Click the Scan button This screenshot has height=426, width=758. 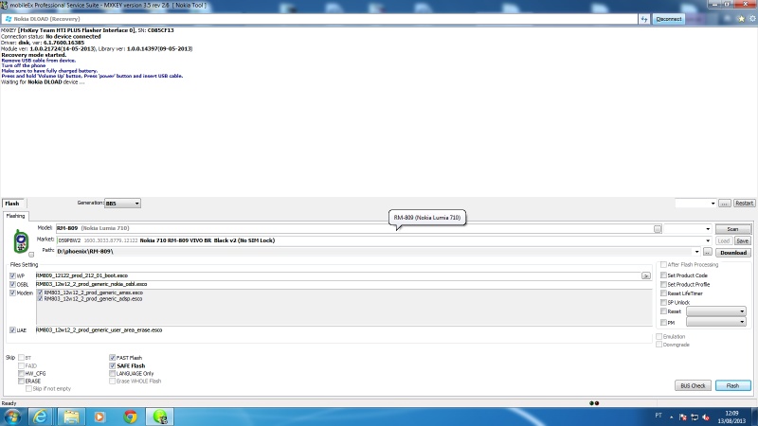tap(732, 229)
